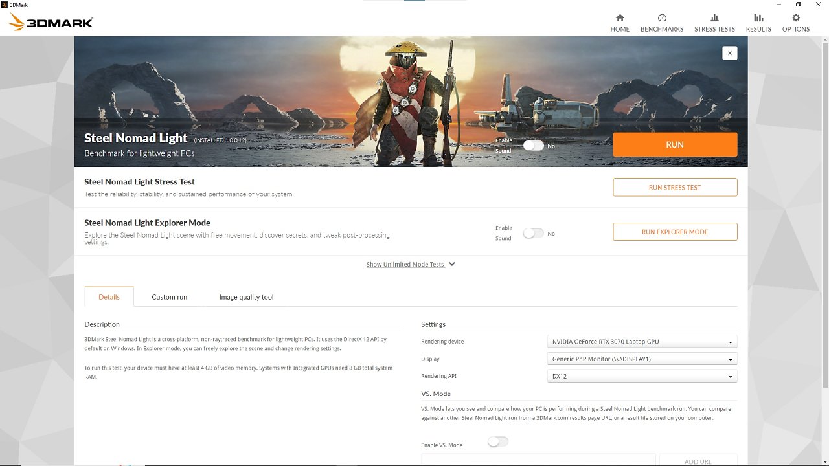Open the Display dropdown

click(642, 359)
